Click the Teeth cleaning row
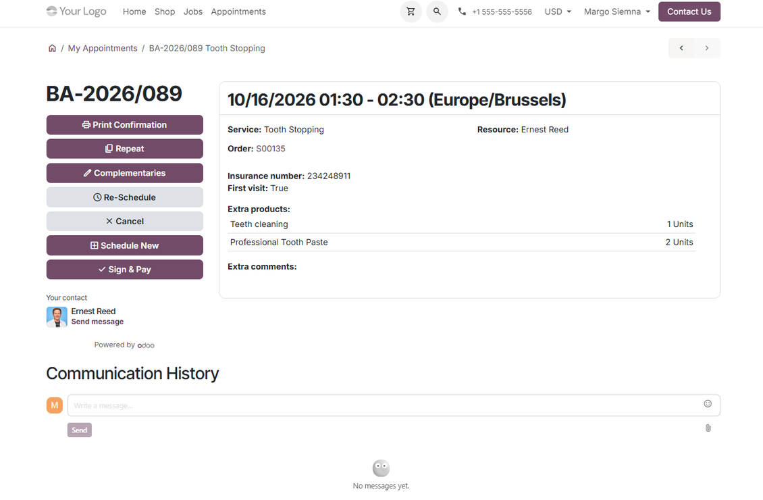This screenshot has width=763, height=500. pos(461,224)
